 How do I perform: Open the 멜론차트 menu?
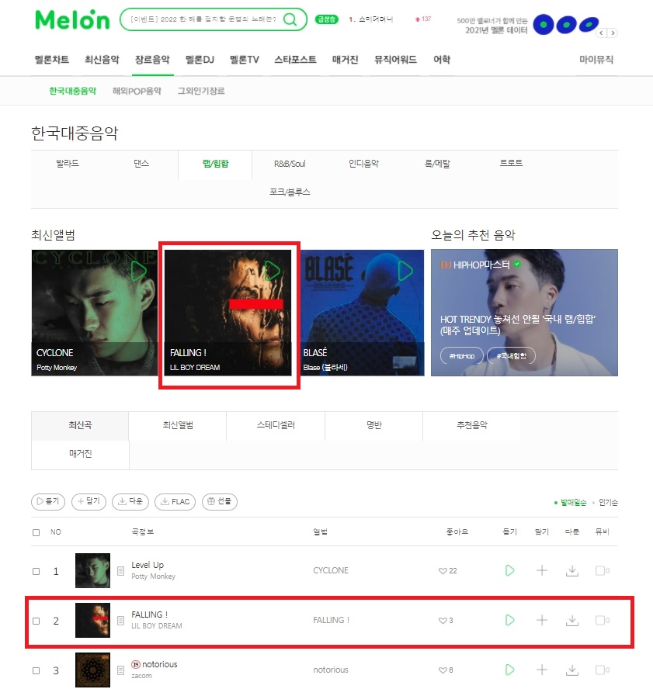[x=52, y=60]
